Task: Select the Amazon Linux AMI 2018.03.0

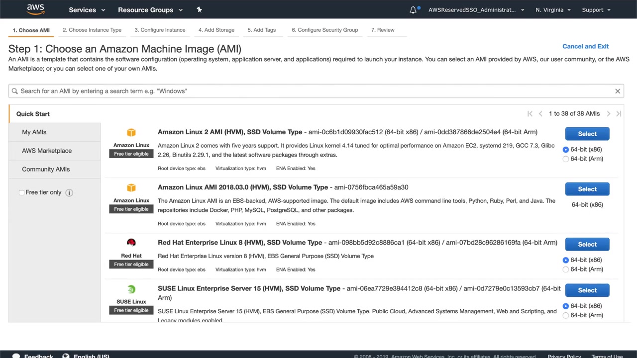Action: [587, 189]
